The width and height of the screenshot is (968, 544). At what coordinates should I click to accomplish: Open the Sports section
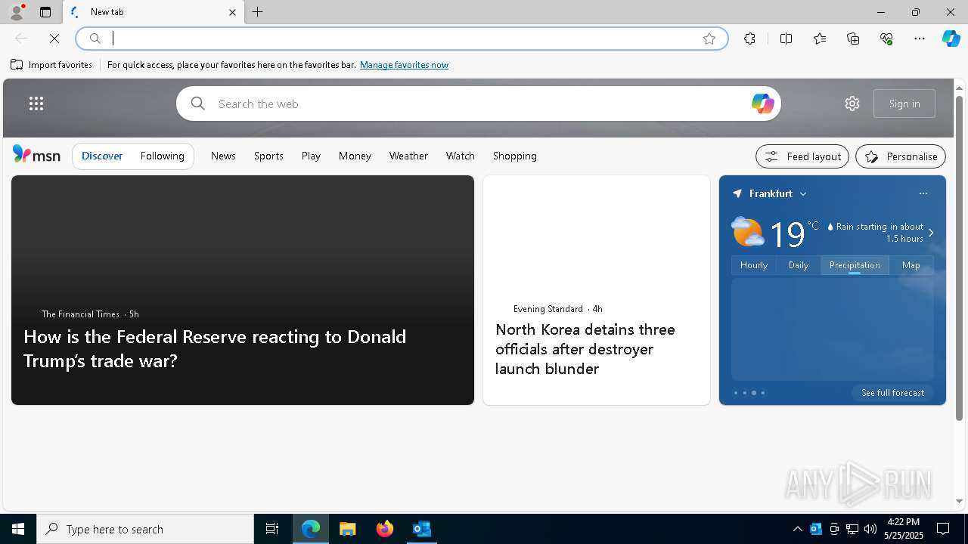[x=268, y=156]
